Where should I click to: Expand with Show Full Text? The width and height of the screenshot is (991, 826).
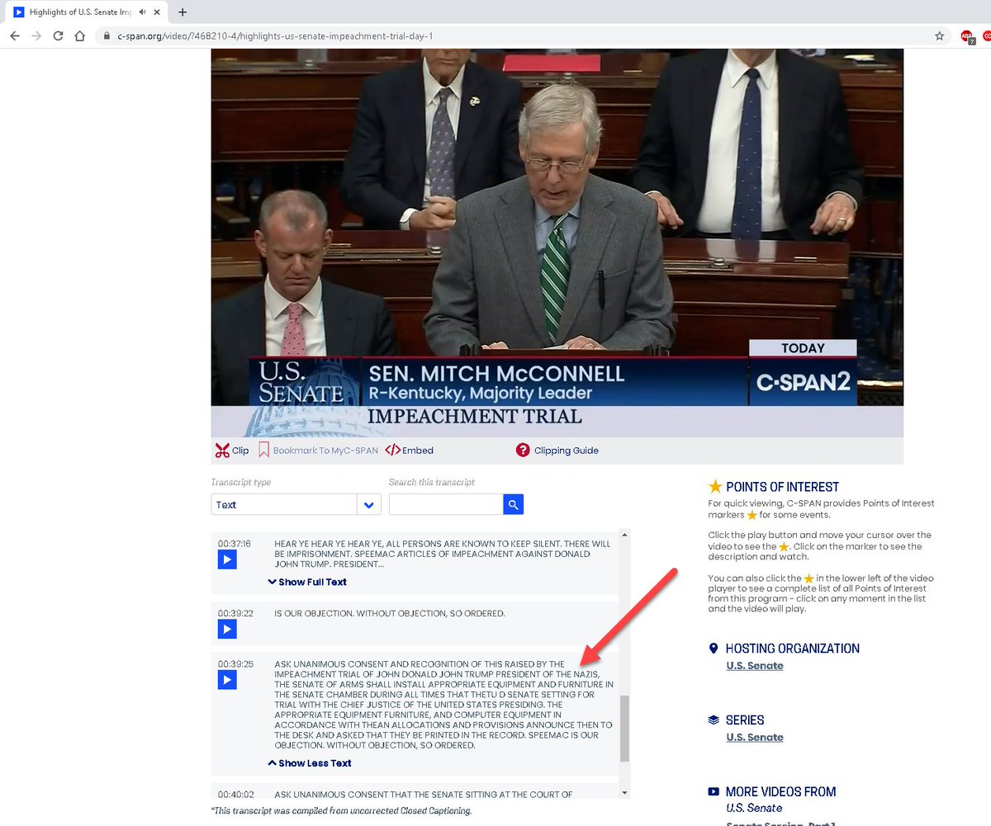[307, 582]
